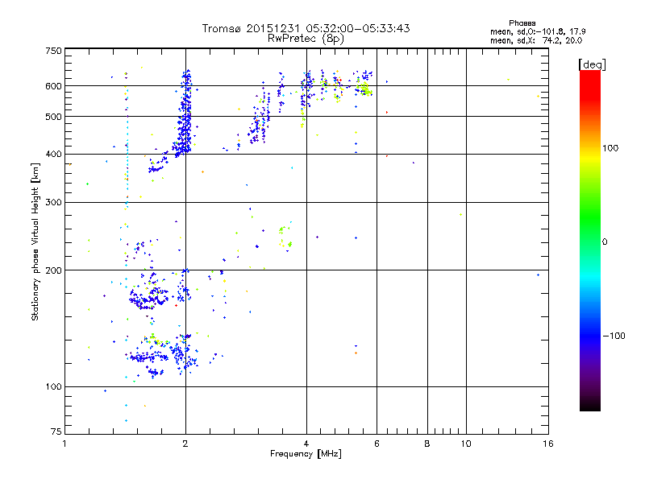Click the '200' height axis tick label
The image size is (645, 483).
(53, 270)
